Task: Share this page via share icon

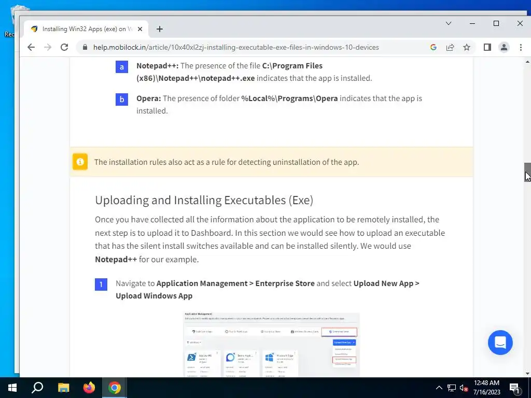Action: tap(450, 47)
